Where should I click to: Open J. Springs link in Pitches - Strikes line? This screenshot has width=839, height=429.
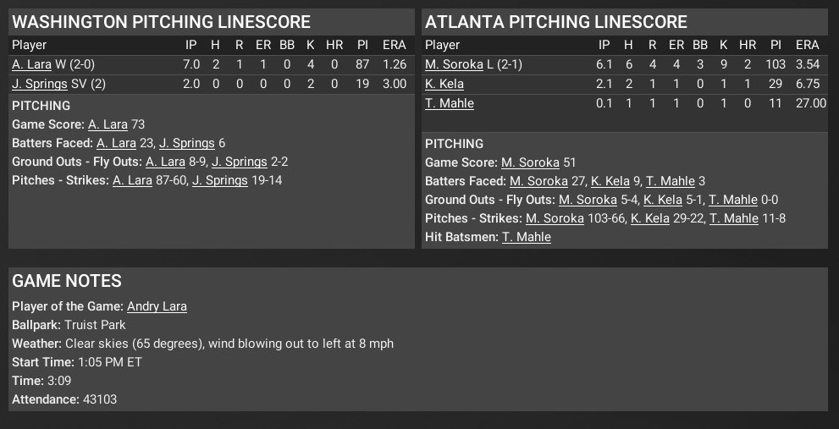click(x=220, y=180)
